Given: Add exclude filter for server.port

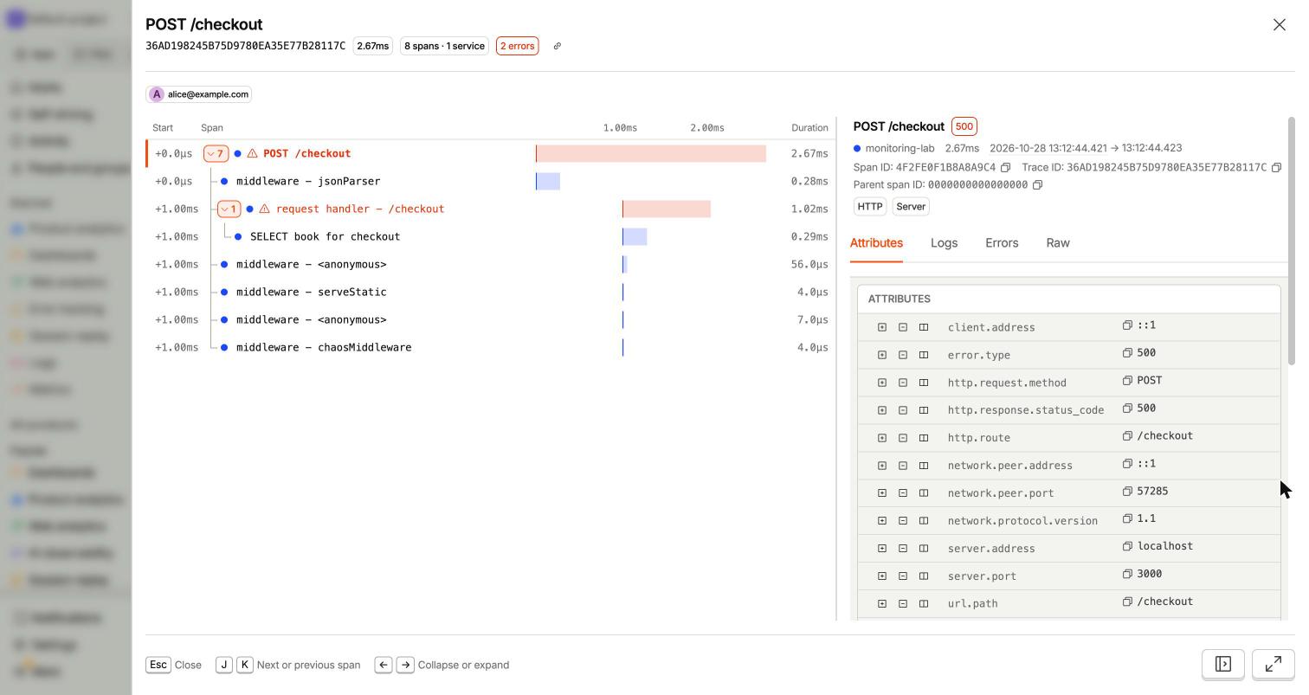Looking at the screenshot, I should (903, 576).
